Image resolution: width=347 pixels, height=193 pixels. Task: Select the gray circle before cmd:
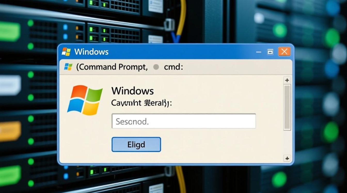pos(156,67)
